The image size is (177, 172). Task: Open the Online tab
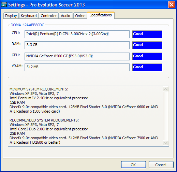[x=80, y=16]
